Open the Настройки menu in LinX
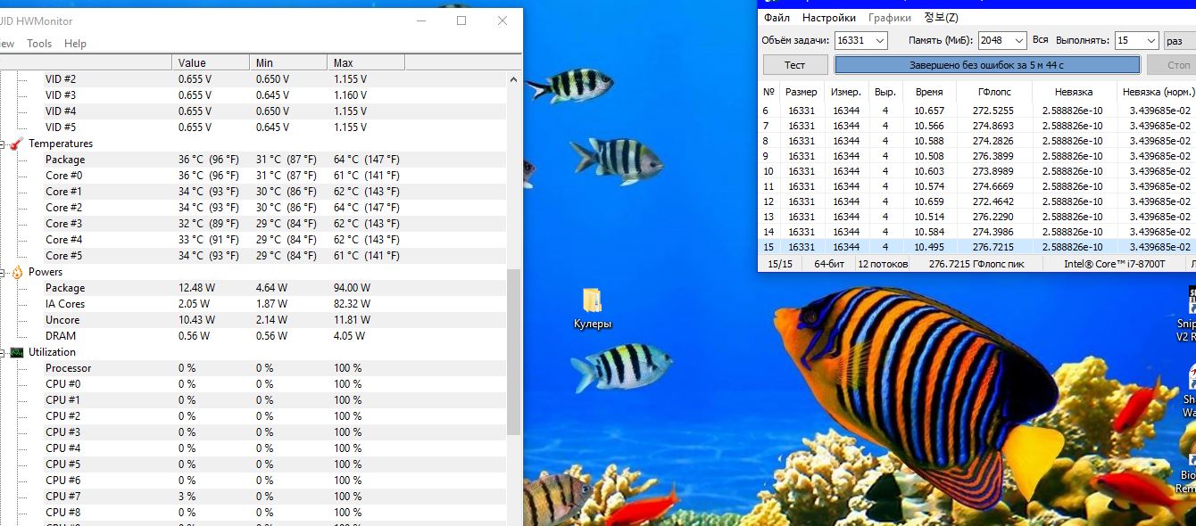This screenshot has height=526, width=1196. point(828,18)
